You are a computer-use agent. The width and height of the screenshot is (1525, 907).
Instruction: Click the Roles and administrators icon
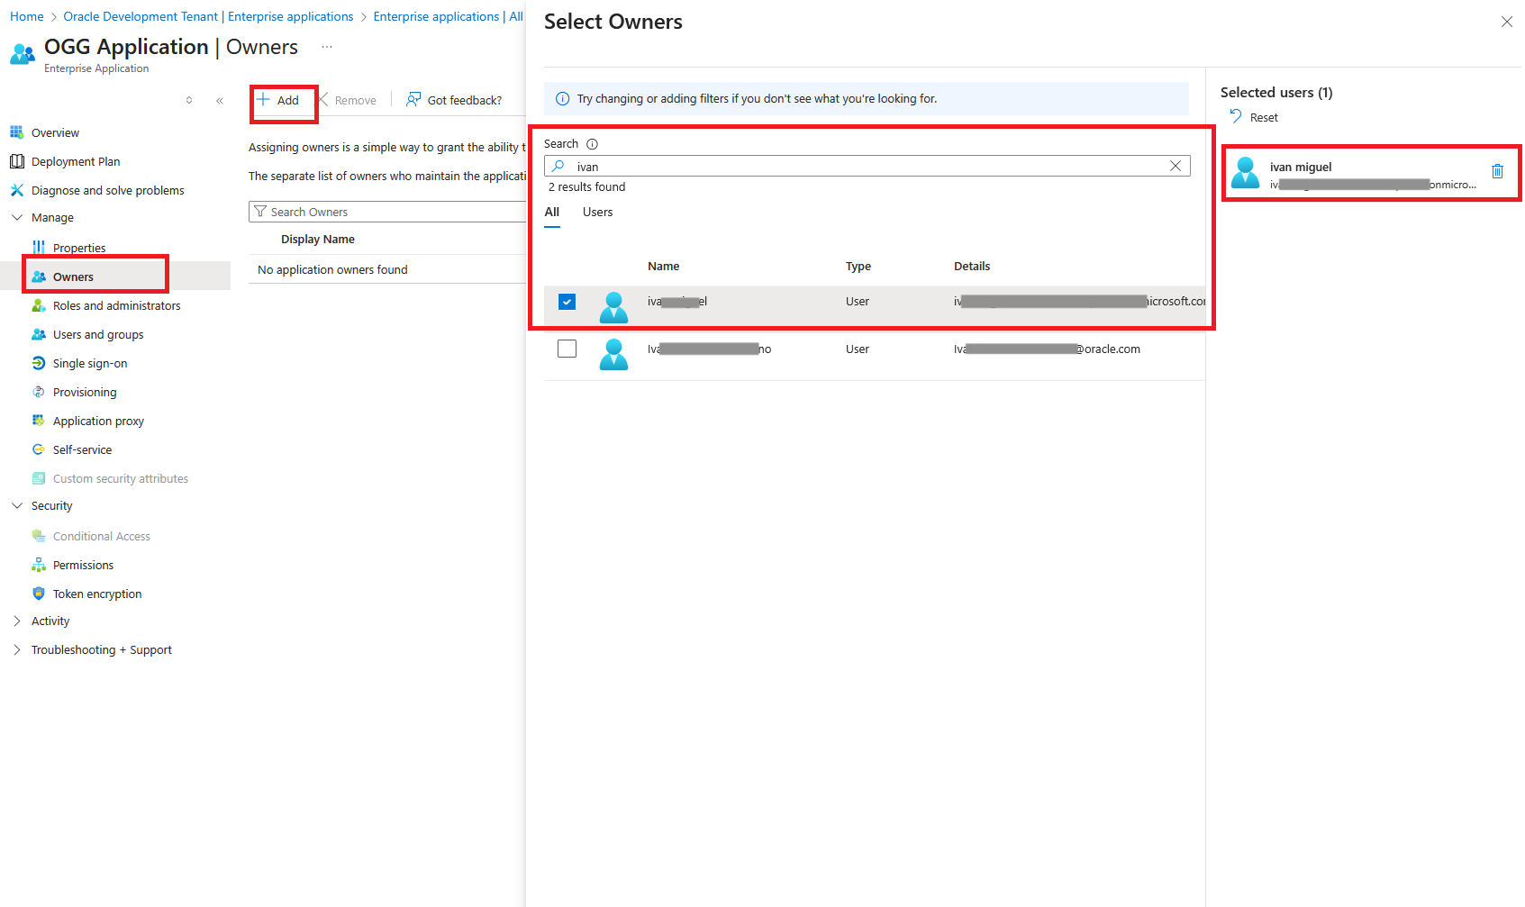39,305
